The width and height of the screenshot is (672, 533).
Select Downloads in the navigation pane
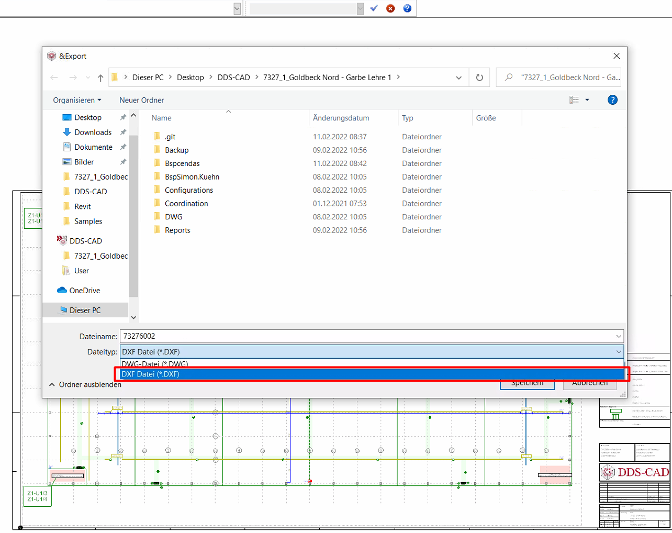(93, 132)
